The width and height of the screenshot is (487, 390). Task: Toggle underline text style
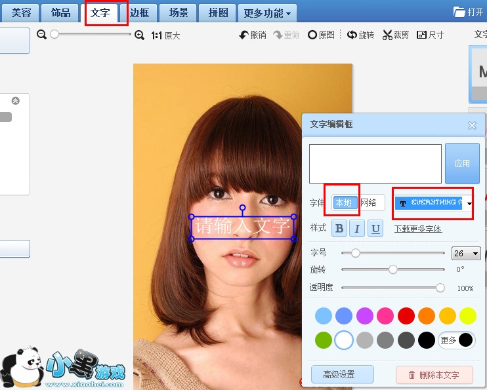375,228
